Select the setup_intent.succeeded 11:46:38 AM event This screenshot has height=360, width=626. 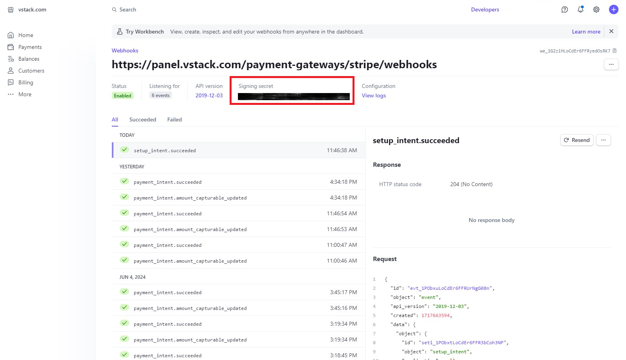point(239,150)
